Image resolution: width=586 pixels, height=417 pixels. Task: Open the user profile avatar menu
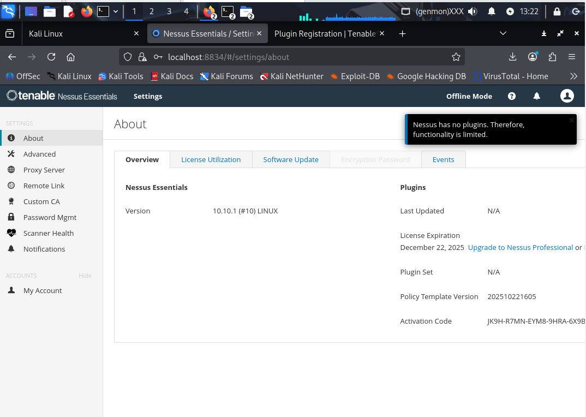(567, 96)
